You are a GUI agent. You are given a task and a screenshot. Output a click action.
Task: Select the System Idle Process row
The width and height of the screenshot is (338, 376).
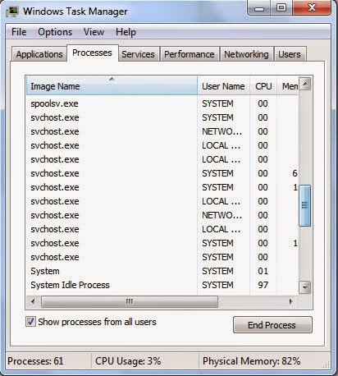(x=163, y=285)
